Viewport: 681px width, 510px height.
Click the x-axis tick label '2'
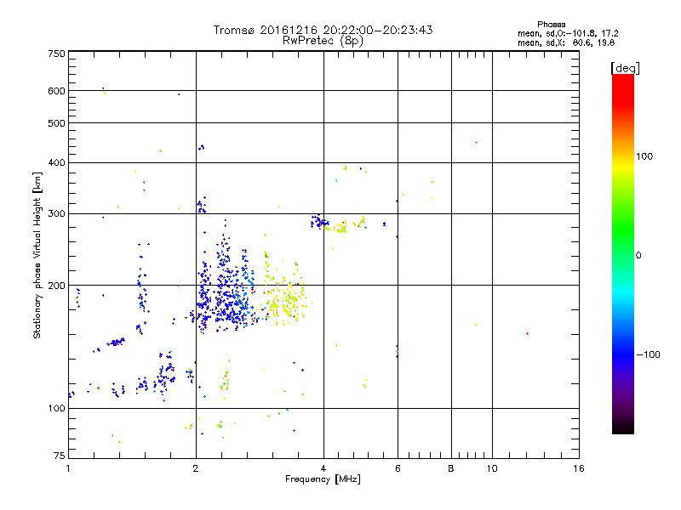tap(196, 468)
